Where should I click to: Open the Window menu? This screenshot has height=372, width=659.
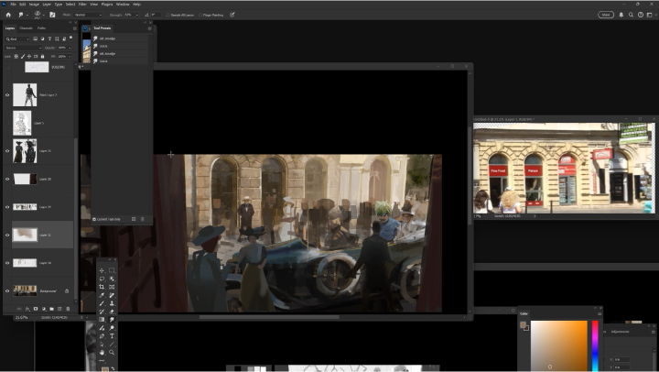click(123, 5)
